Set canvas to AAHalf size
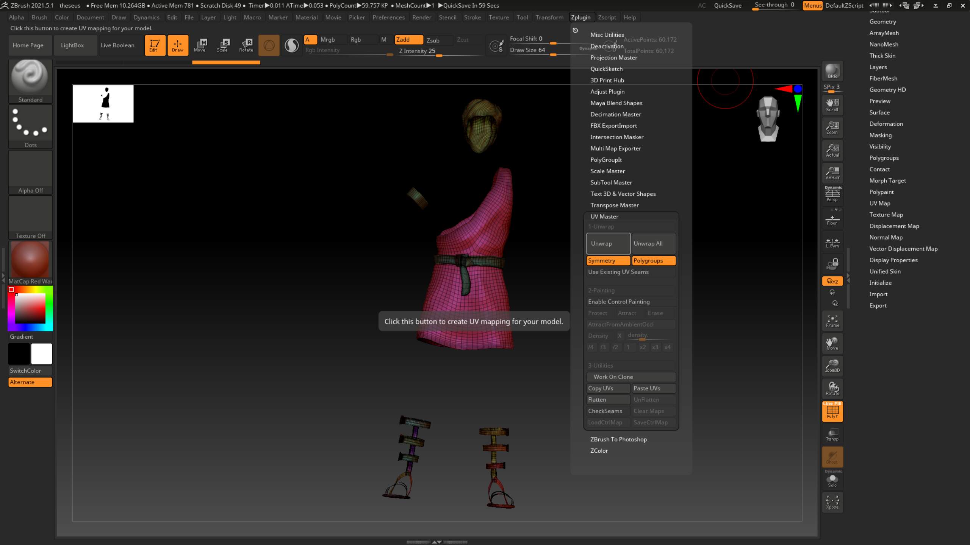 coord(832,173)
